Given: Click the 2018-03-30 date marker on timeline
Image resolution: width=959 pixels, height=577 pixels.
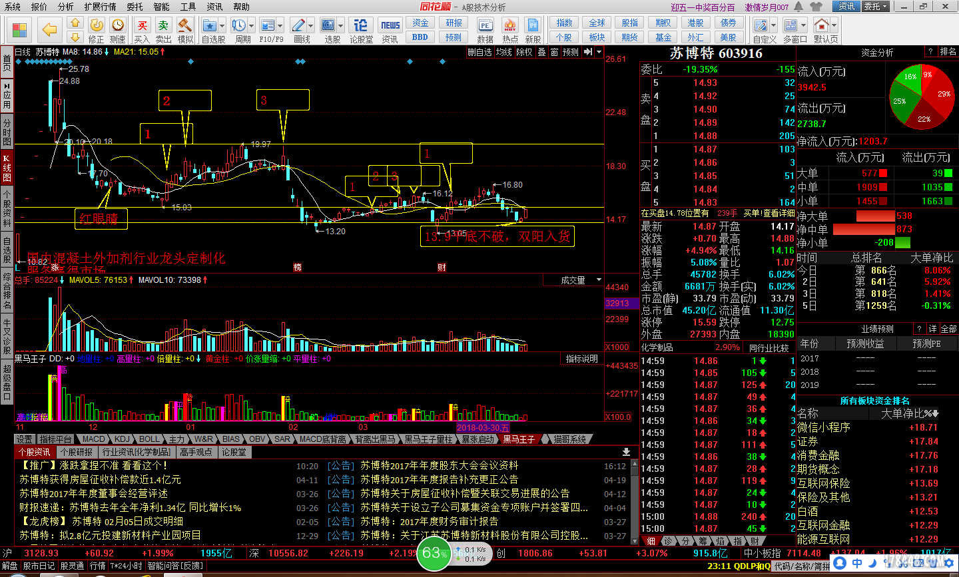Looking at the screenshot, I should tap(483, 427).
